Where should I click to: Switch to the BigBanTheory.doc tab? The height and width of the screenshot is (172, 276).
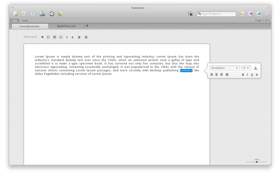[x=66, y=26]
